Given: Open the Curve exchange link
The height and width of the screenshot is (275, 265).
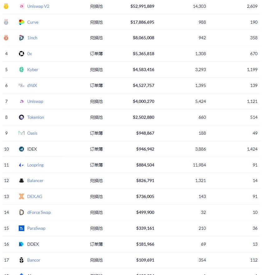Looking at the screenshot, I should tap(33, 22).
